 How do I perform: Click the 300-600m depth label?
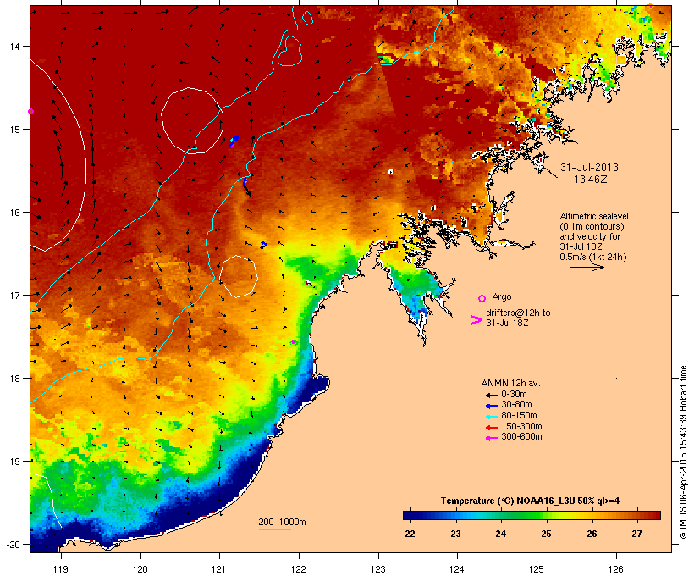521,436
